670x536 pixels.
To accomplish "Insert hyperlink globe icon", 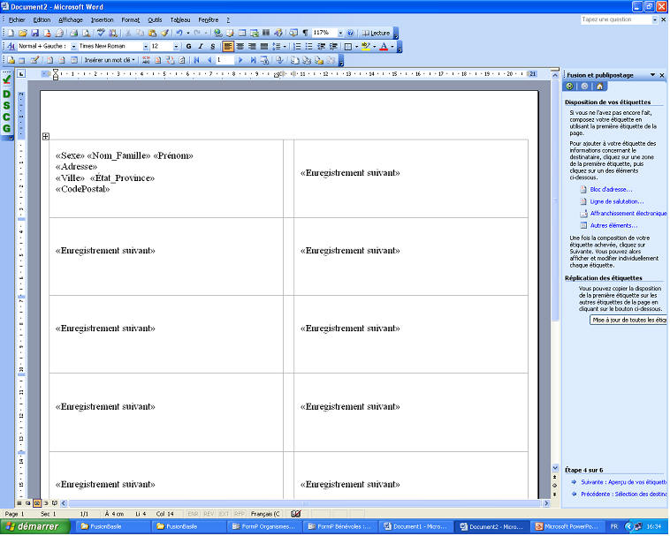I will point(218,33).
